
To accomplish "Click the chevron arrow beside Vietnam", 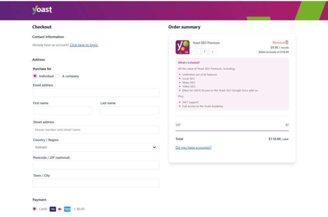I will [154, 147].
